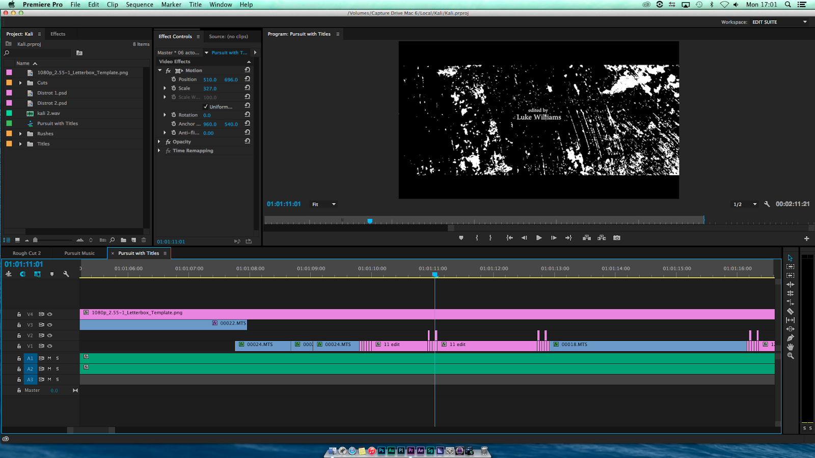This screenshot has height=458, width=815.
Task: Click the Export Frame camera icon
Action: tap(616, 238)
